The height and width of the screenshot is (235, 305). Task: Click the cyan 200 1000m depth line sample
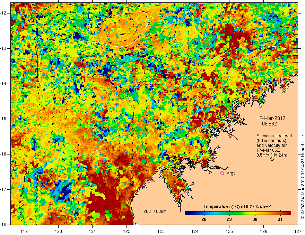point(149,215)
